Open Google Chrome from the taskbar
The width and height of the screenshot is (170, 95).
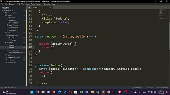click(x=109, y=92)
